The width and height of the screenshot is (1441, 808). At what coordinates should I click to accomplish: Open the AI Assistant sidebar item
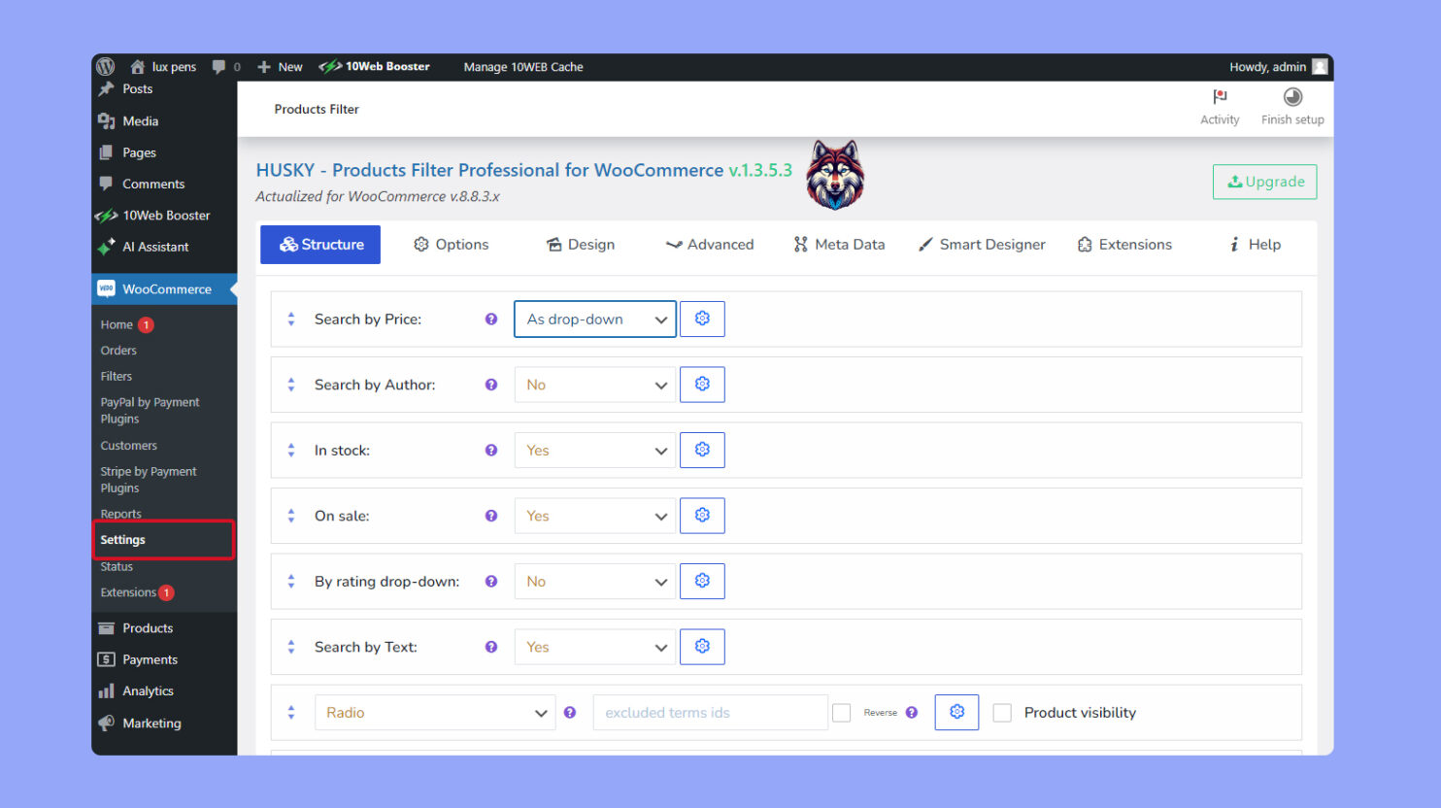152,247
